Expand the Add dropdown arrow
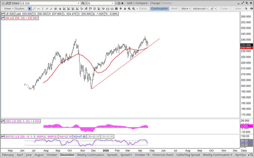The width and height of the screenshot is (254, 158). click(x=134, y=3)
